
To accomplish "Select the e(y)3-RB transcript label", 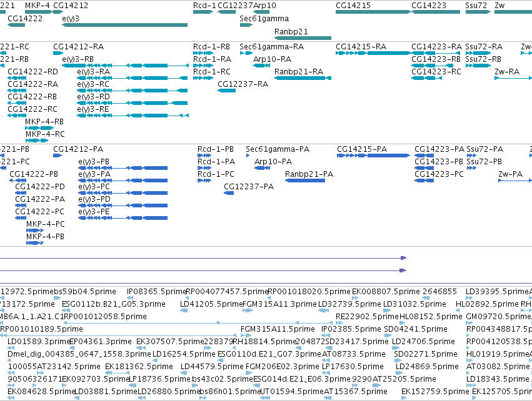I will coord(78,59).
